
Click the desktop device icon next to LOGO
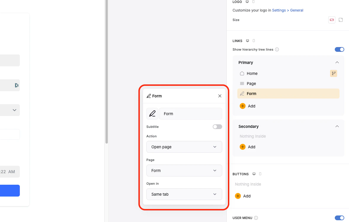247,2
